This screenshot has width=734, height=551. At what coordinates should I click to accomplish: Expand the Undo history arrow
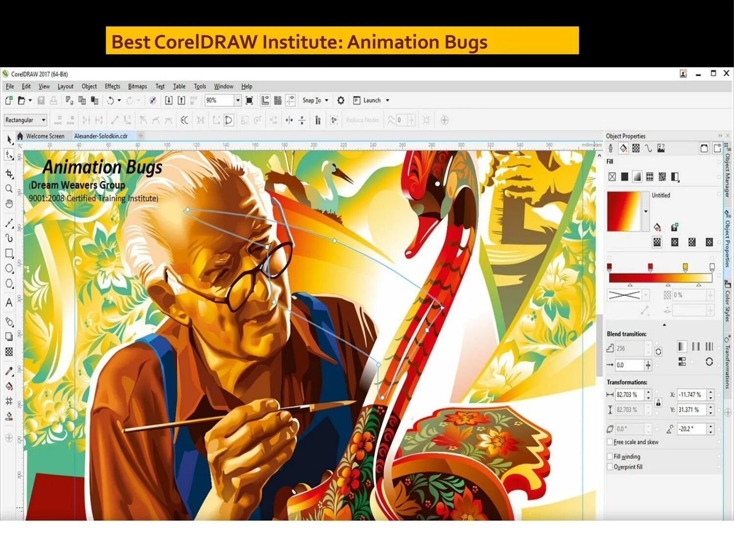tap(119, 100)
